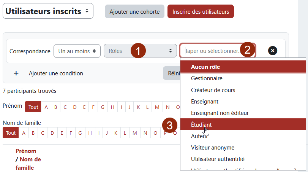The width and height of the screenshot is (308, 172).
Task: Click 'Ajouter une cohorte' button
Action: [x=134, y=12]
